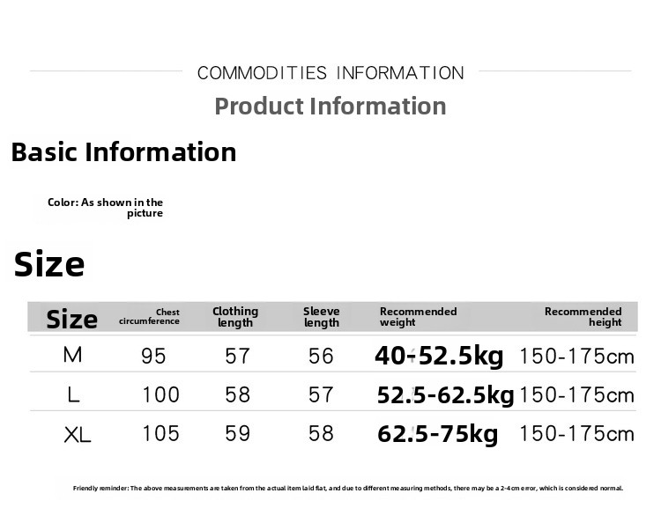Click the COMMODITIES INFORMATION title

pyautogui.click(x=330, y=73)
